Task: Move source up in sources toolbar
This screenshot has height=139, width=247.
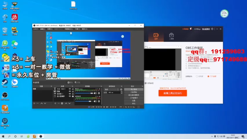Action: click(66, 103)
